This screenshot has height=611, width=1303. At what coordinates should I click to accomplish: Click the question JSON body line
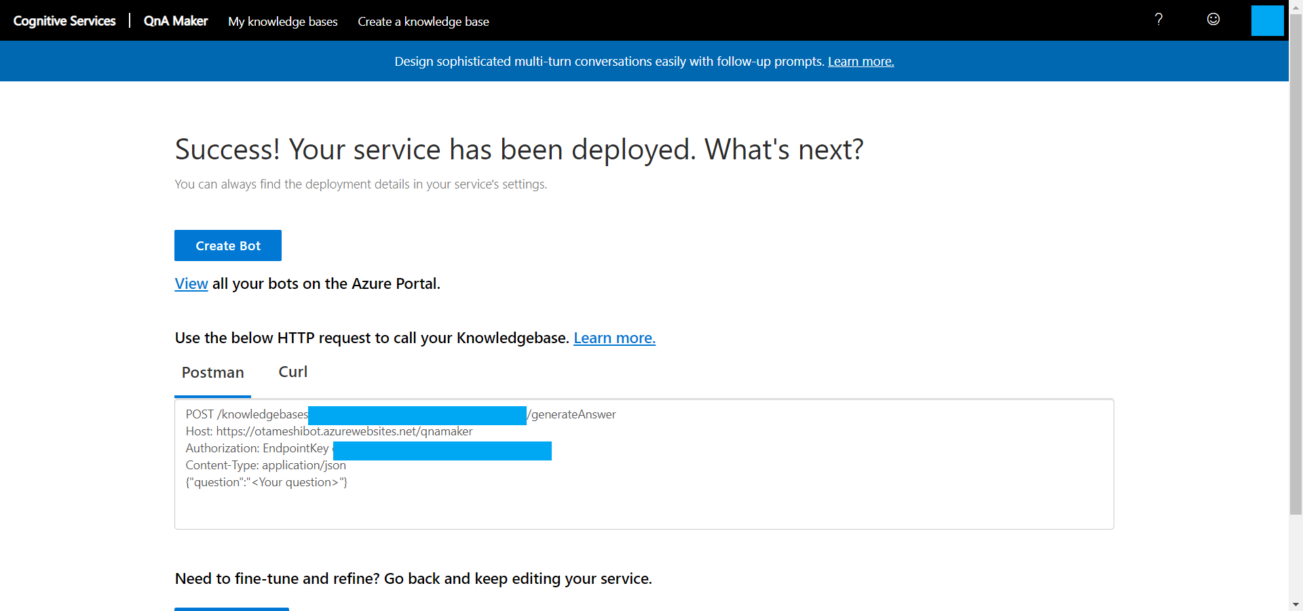coord(266,482)
